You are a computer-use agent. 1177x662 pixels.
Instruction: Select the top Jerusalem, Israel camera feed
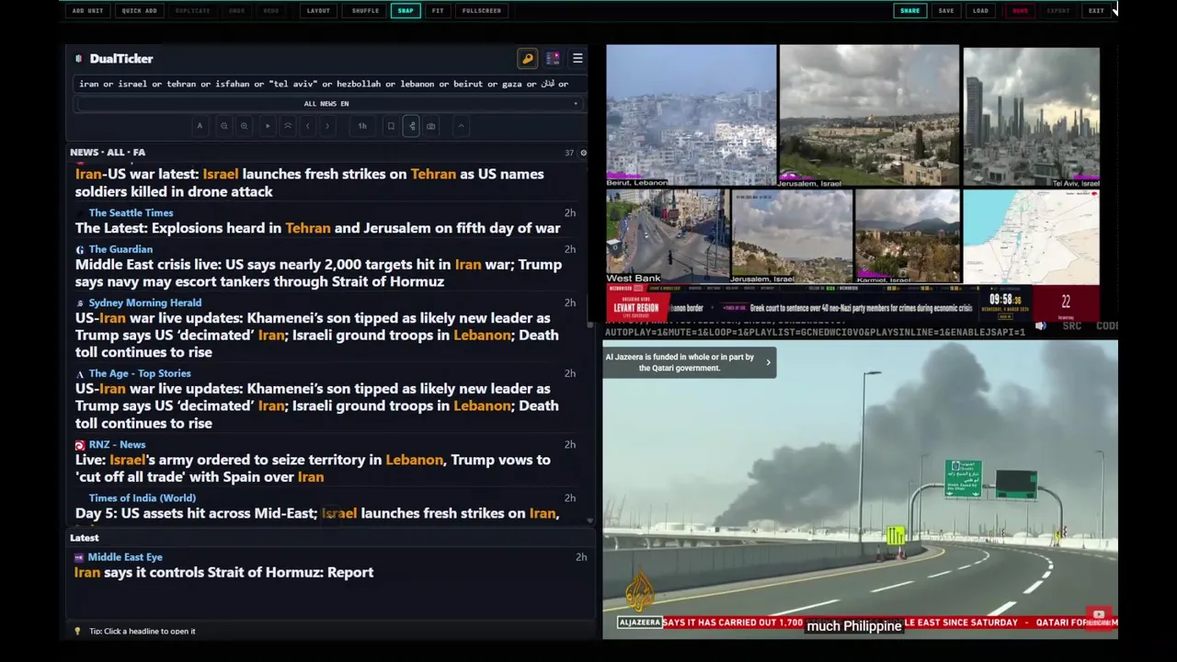[x=869, y=116]
